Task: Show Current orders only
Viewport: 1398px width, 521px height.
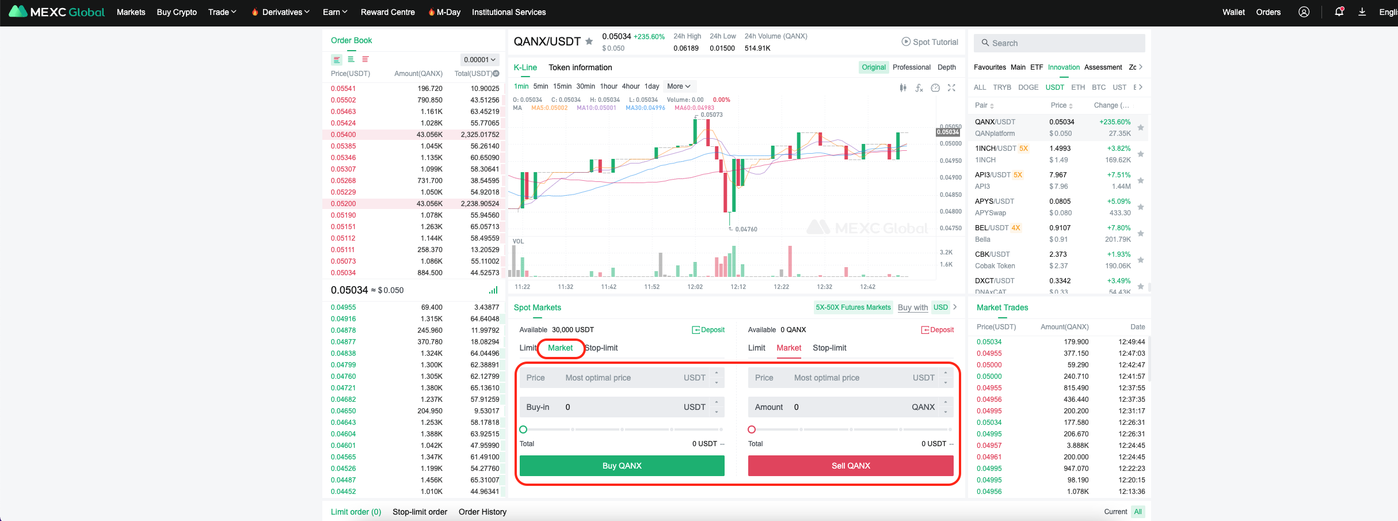Action: (1115, 512)
